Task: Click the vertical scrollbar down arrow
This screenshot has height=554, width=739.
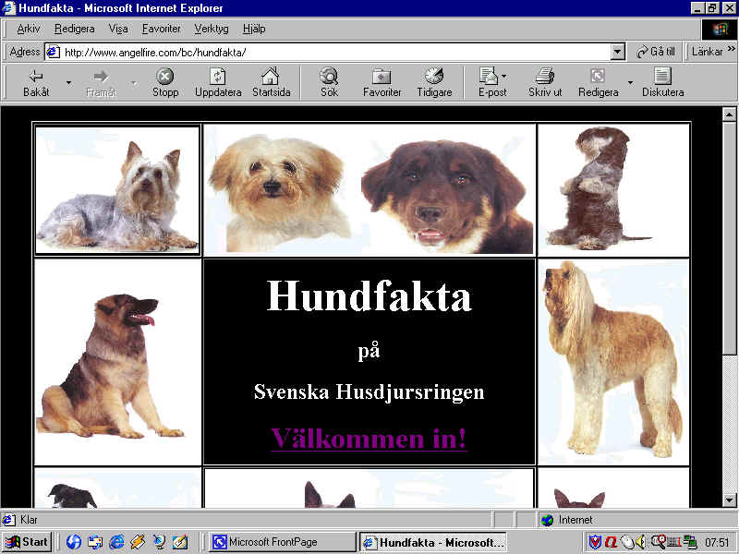Action: [729, 500]
